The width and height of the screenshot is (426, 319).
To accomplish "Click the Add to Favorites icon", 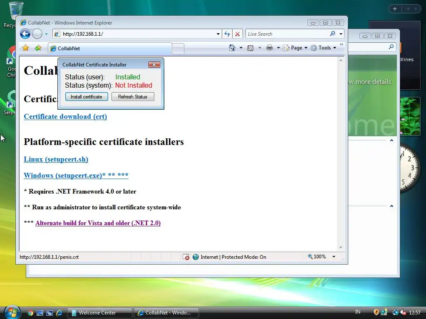I will (38, 48).
